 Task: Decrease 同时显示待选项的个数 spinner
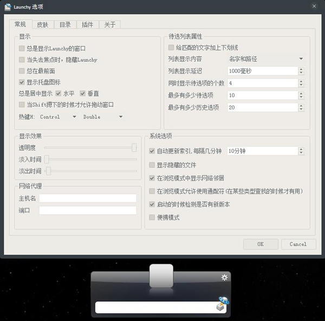[x=301, y=85]
